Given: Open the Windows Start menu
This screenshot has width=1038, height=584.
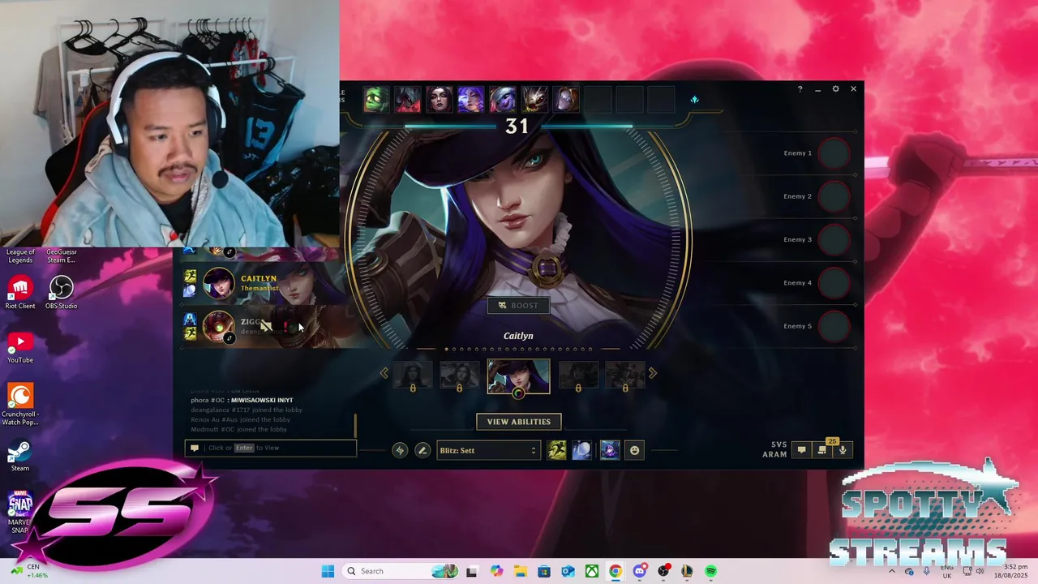Looking at the screenshot, I should 328,571.
